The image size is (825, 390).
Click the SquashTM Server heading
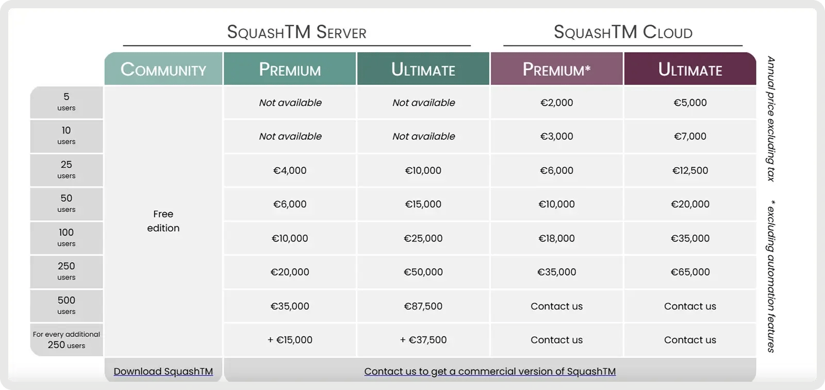[296, 32]
